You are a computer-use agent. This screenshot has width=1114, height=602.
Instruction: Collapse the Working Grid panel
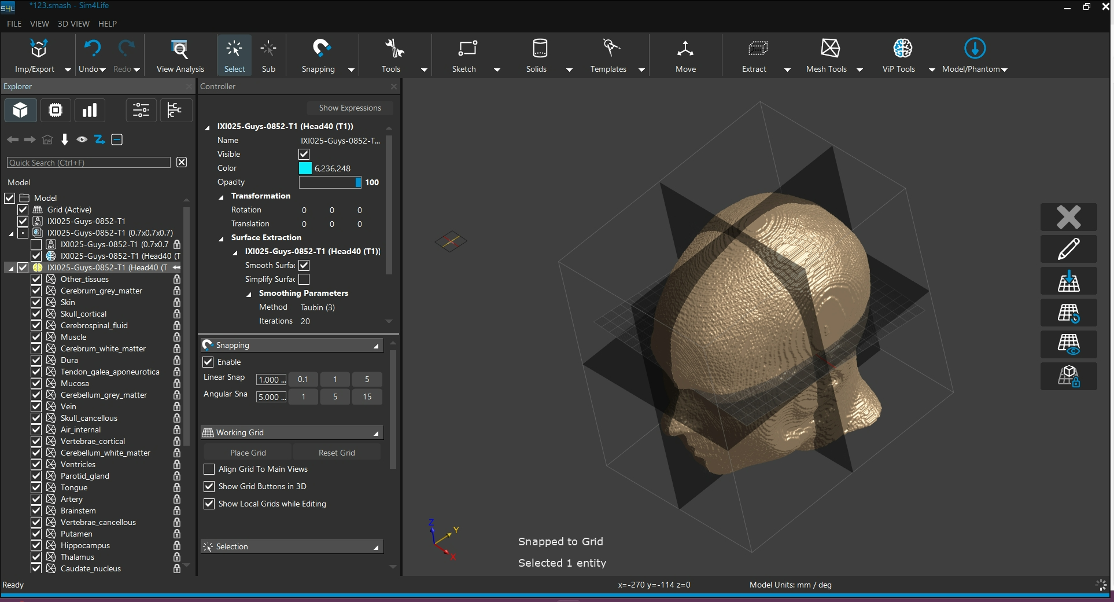376,433
